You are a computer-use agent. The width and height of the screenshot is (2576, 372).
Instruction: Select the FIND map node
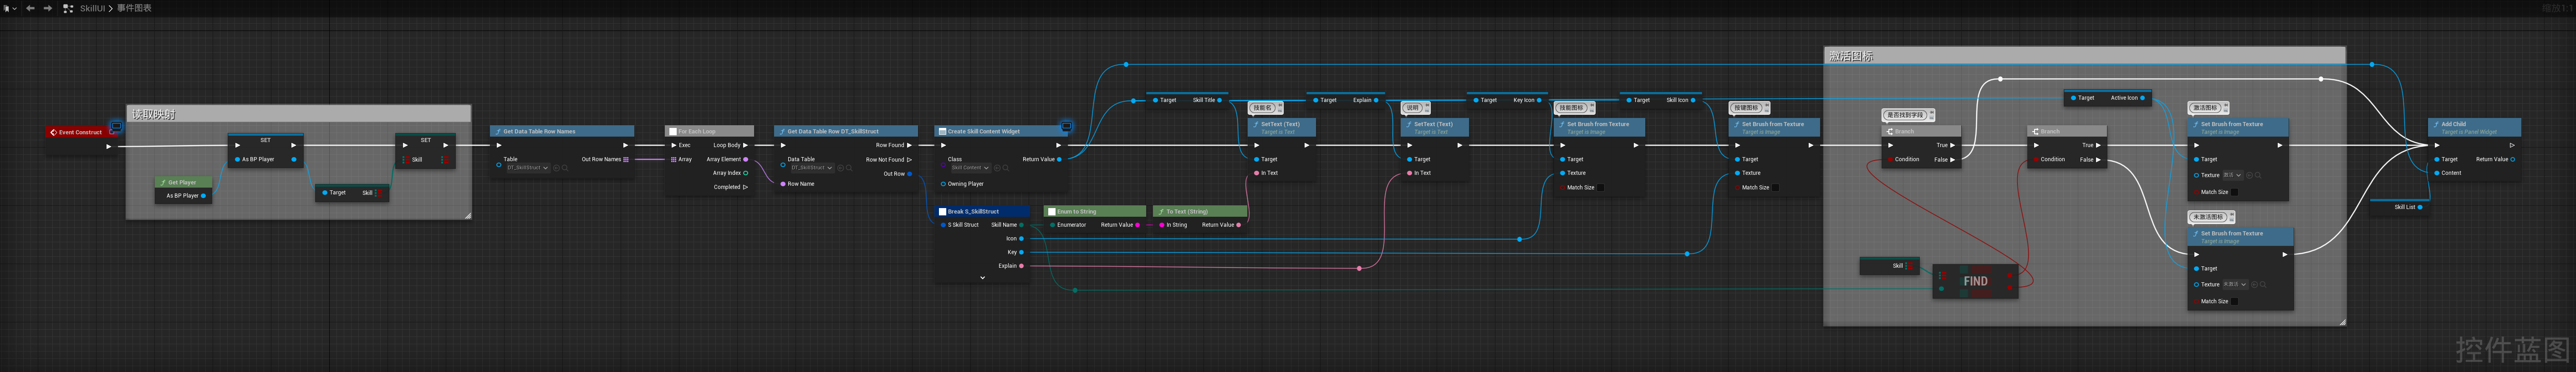click(1975, 281)
